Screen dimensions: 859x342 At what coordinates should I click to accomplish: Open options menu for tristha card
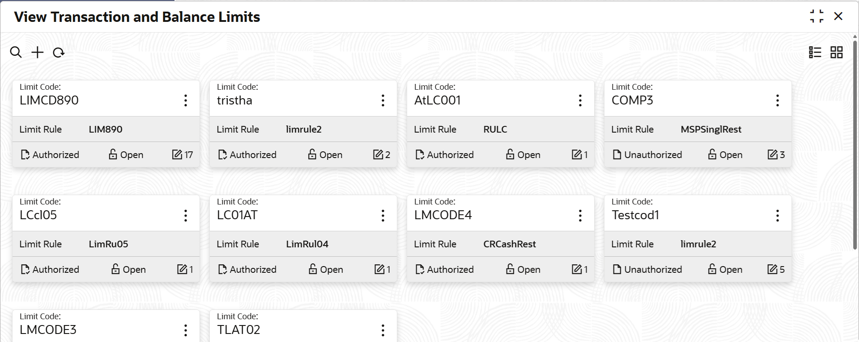[383, 100]
